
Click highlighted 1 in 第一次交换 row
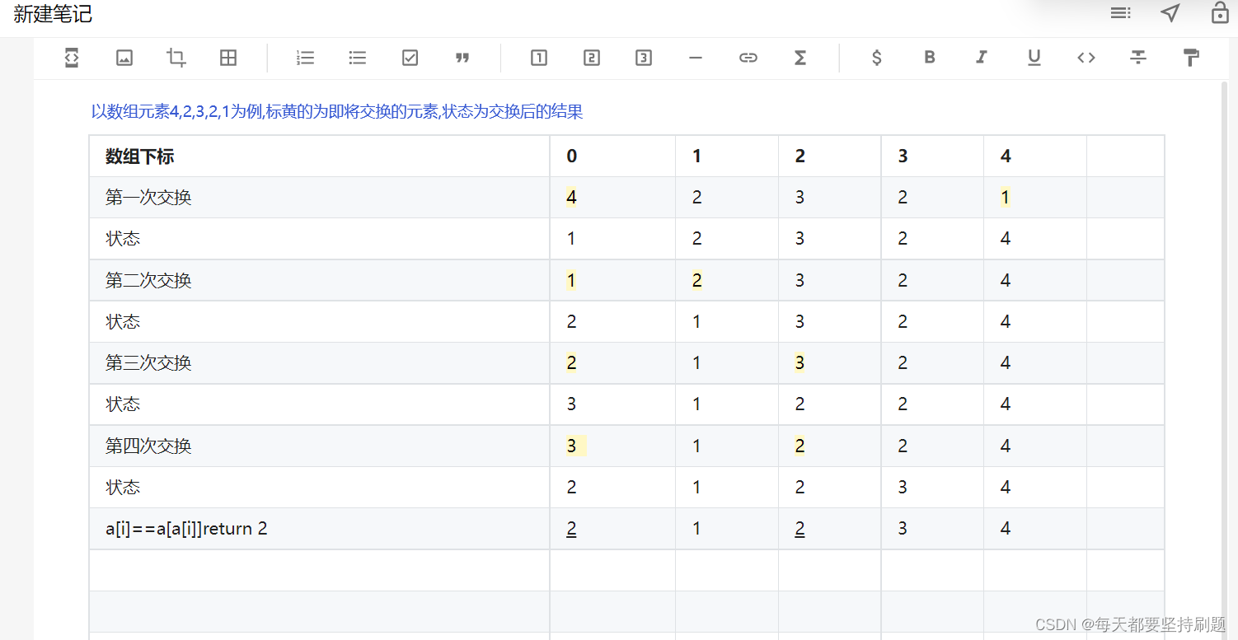1005,198
